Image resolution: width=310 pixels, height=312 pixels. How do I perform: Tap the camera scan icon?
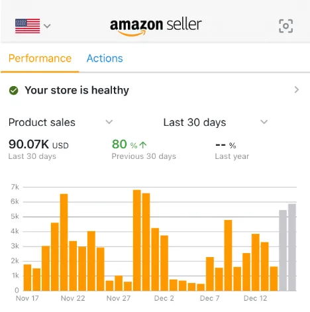coord(285,26)
